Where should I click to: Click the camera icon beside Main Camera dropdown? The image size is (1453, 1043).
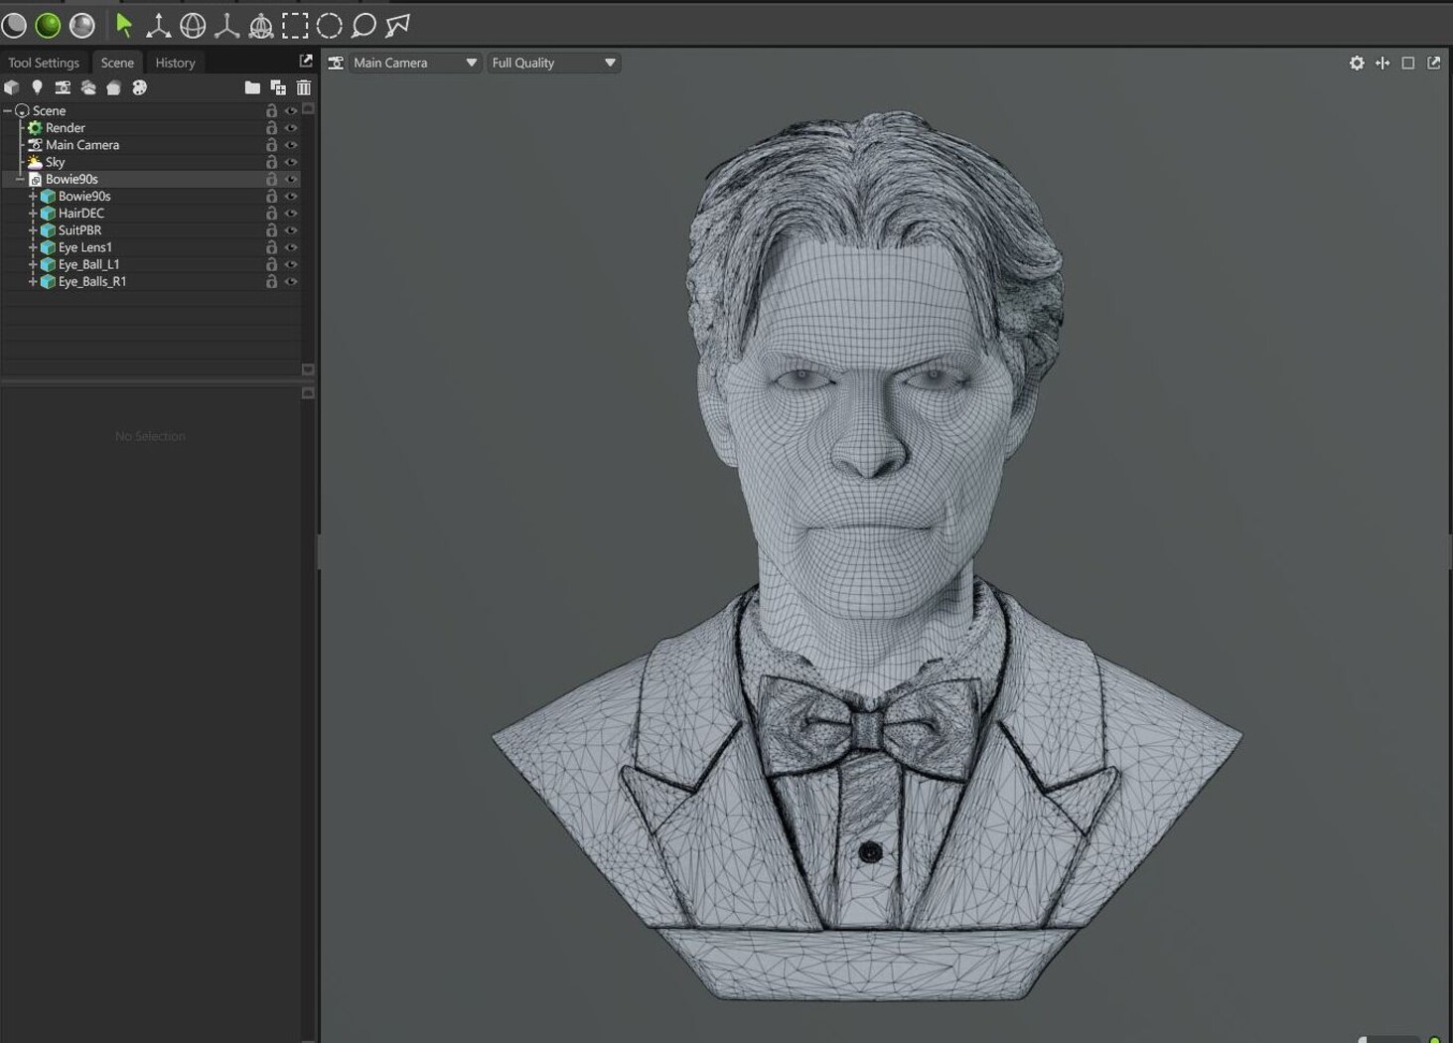coord(337,63)
